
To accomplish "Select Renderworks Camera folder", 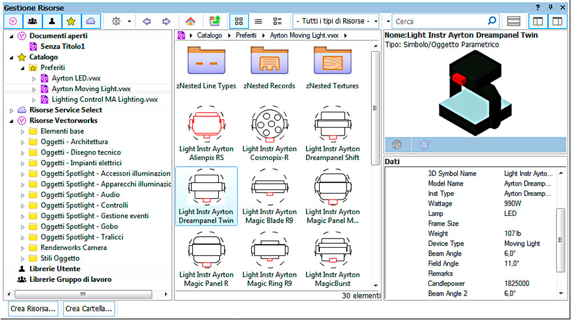I will [x=73, y=247].
